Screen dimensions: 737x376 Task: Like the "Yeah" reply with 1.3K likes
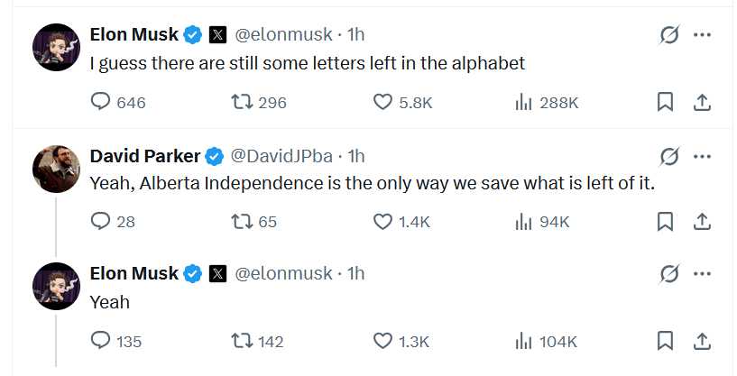[383, 341]
